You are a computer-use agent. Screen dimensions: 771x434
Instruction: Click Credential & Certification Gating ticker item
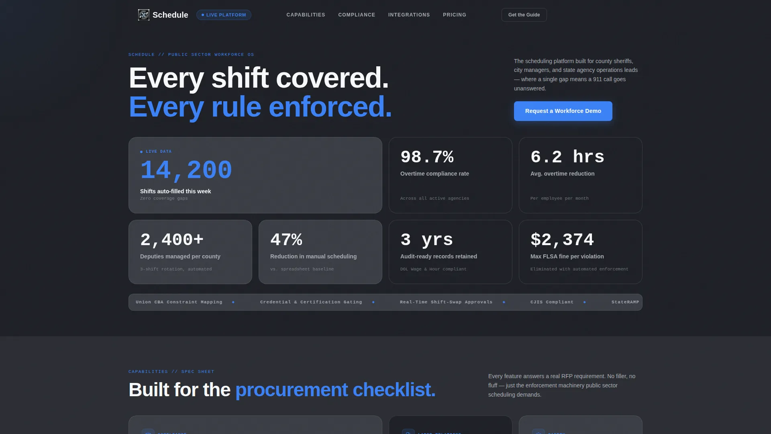311,302
